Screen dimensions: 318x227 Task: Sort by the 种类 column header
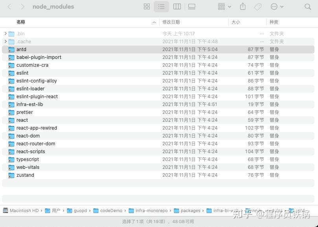[x=274, y=22]
